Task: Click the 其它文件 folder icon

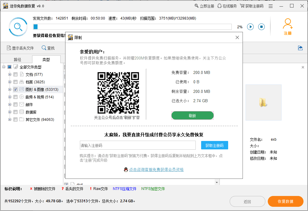Action: click(x=22, y=119)
